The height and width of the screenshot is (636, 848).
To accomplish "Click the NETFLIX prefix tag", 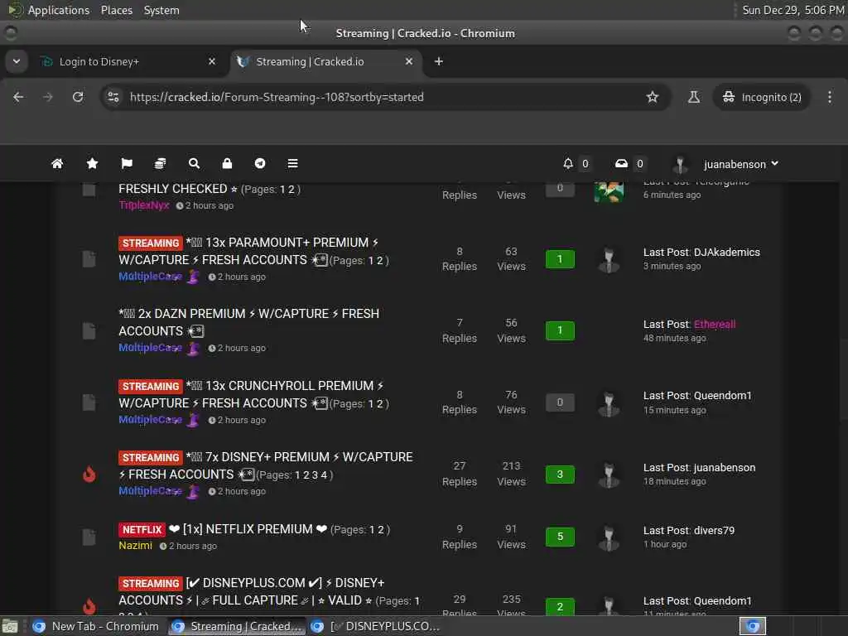I will tap(142, 529).
